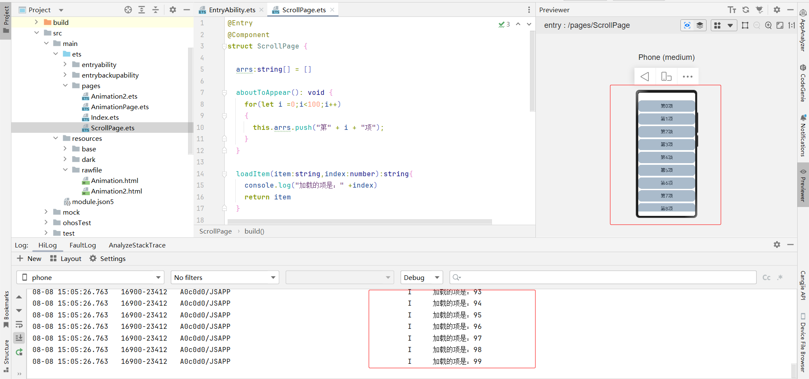This screenshot has width=809, height=379.
Task: Click the Settings button in log toolbar
Action: click(108, 258)
